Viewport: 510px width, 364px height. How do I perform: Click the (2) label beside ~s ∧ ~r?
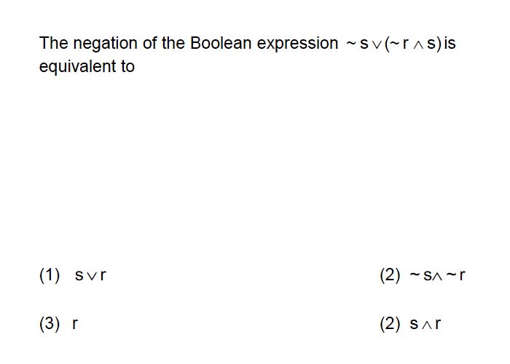point(390,275)
